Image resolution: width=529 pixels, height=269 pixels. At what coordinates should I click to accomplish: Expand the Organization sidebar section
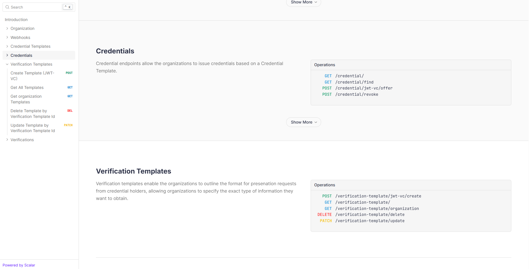(7, 28)
